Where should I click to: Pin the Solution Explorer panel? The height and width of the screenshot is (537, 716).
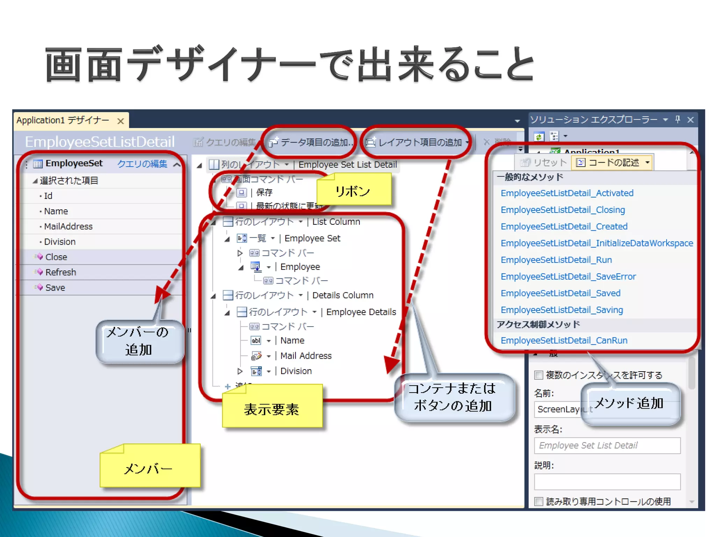pyautogui.click(x=678, y=120)
